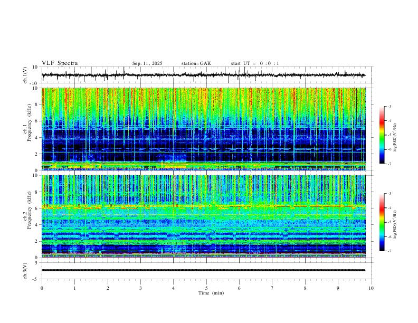Click the "VLF Spectra" plot title
Image resolution: width=418 pixels, height=323 pixels.
[x=60, y=63]
